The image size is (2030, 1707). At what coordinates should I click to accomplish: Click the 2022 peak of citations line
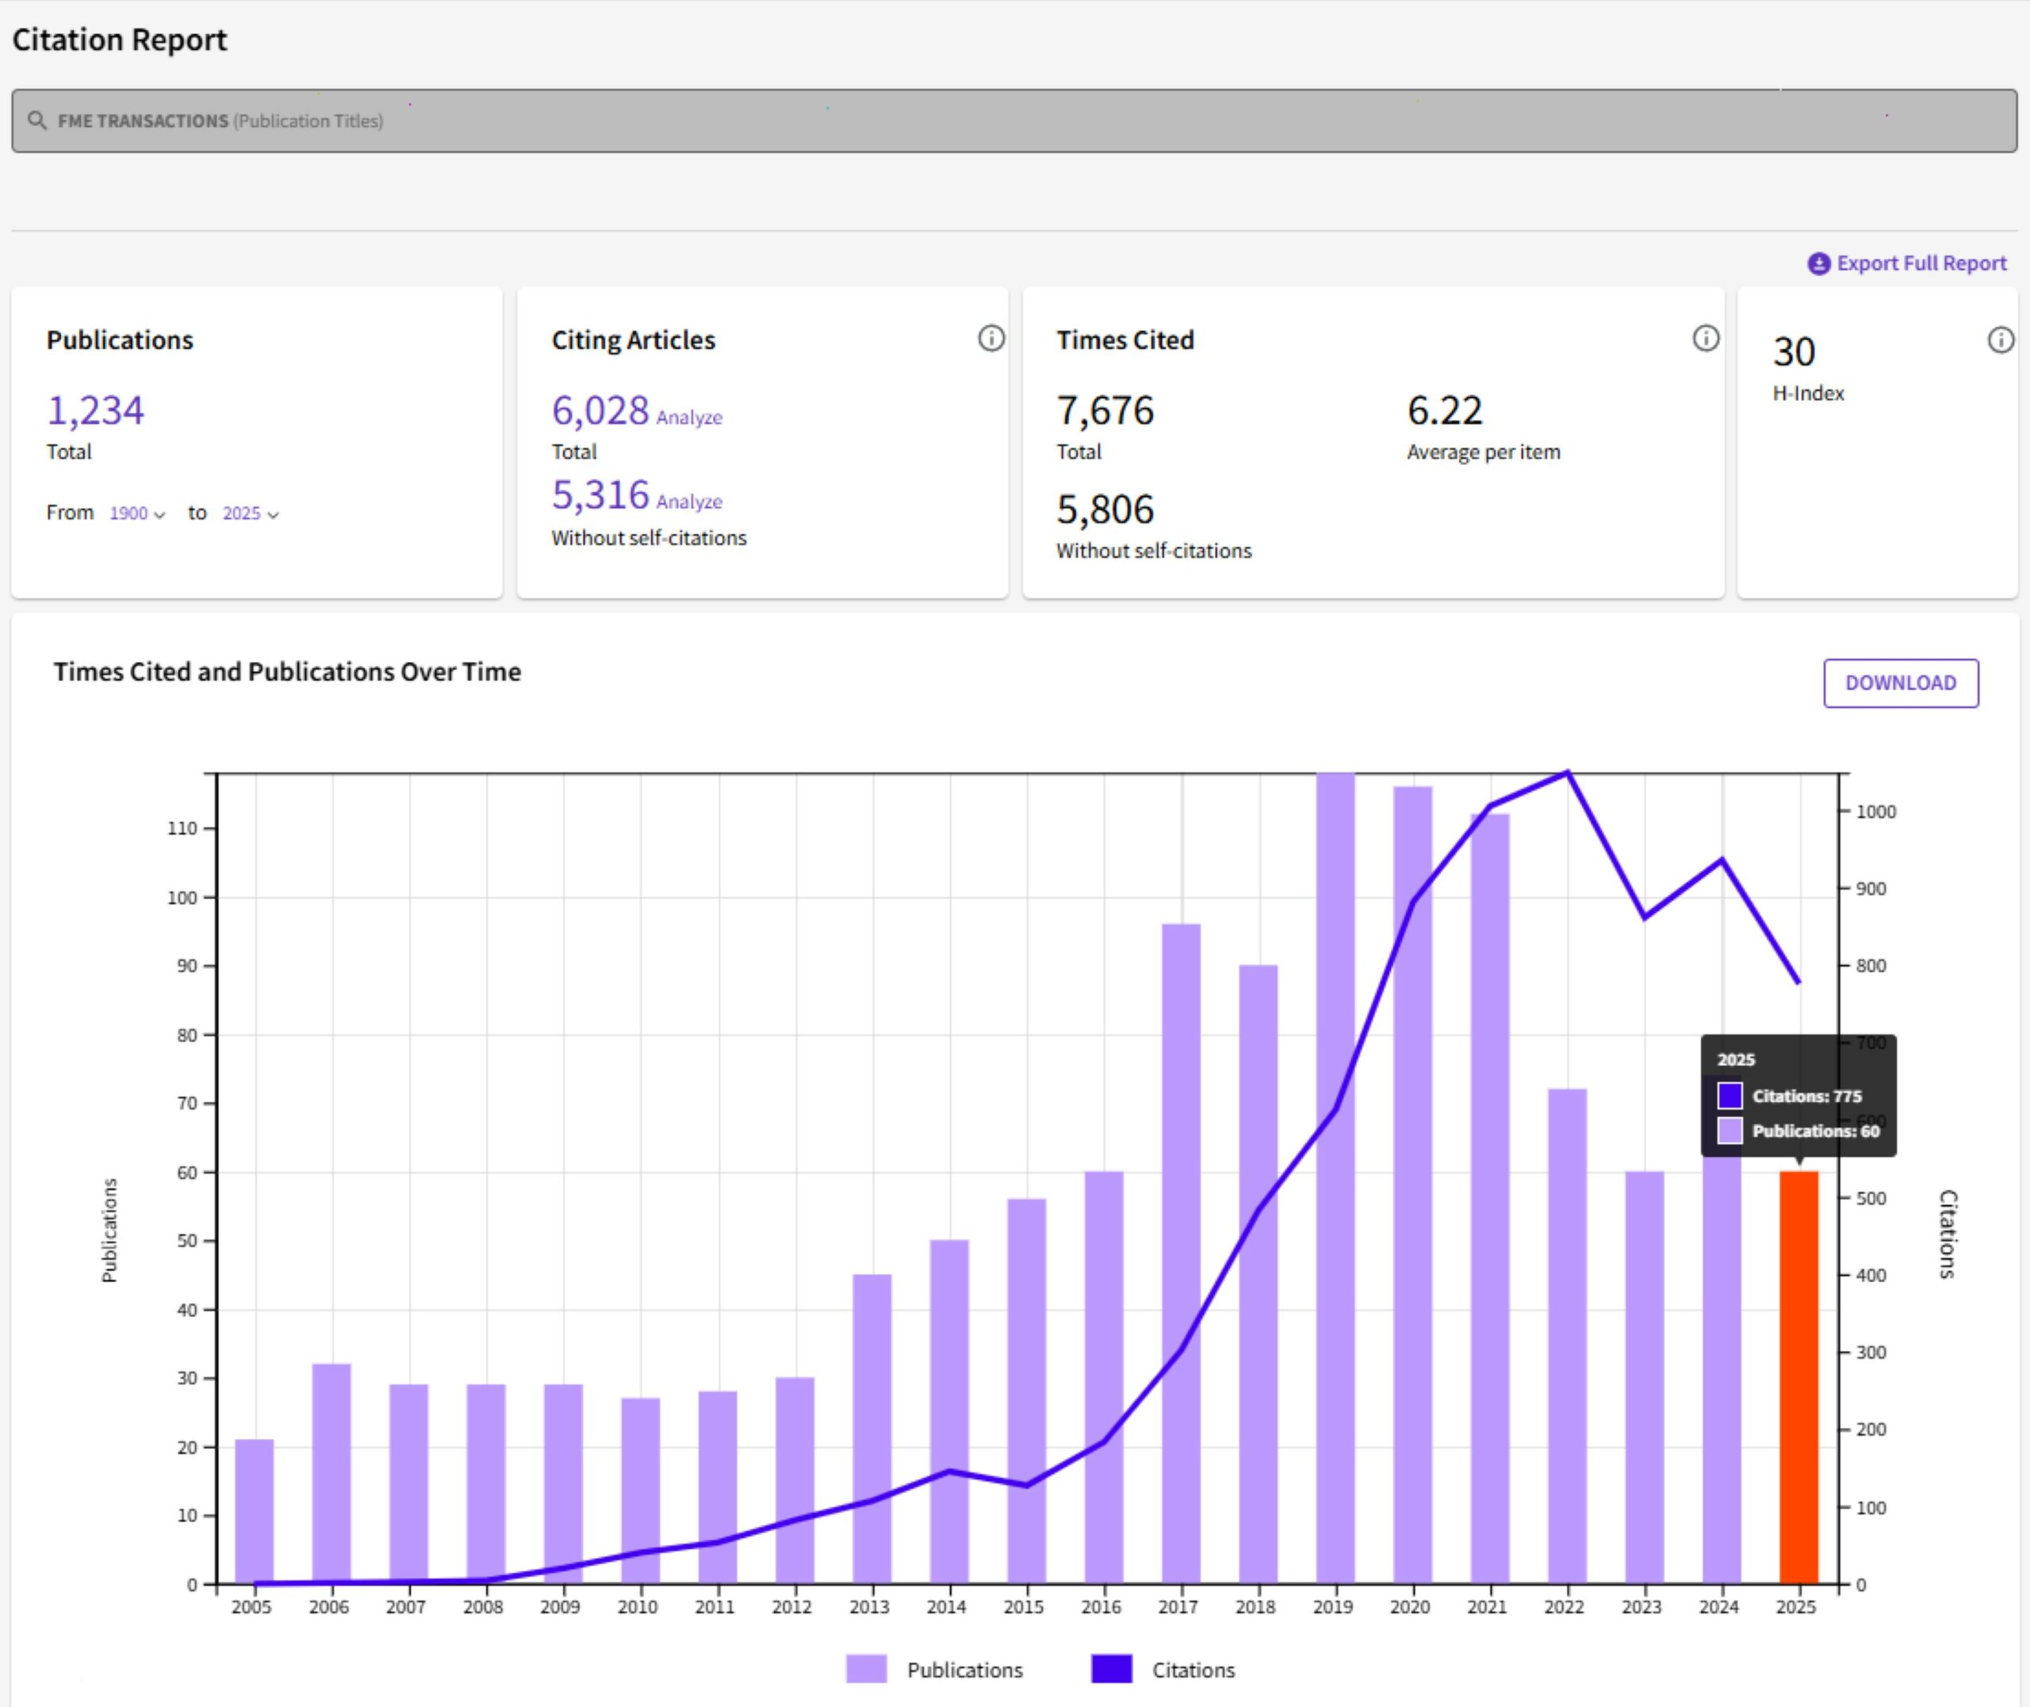pyautogui.click(x=1567, y=772)
